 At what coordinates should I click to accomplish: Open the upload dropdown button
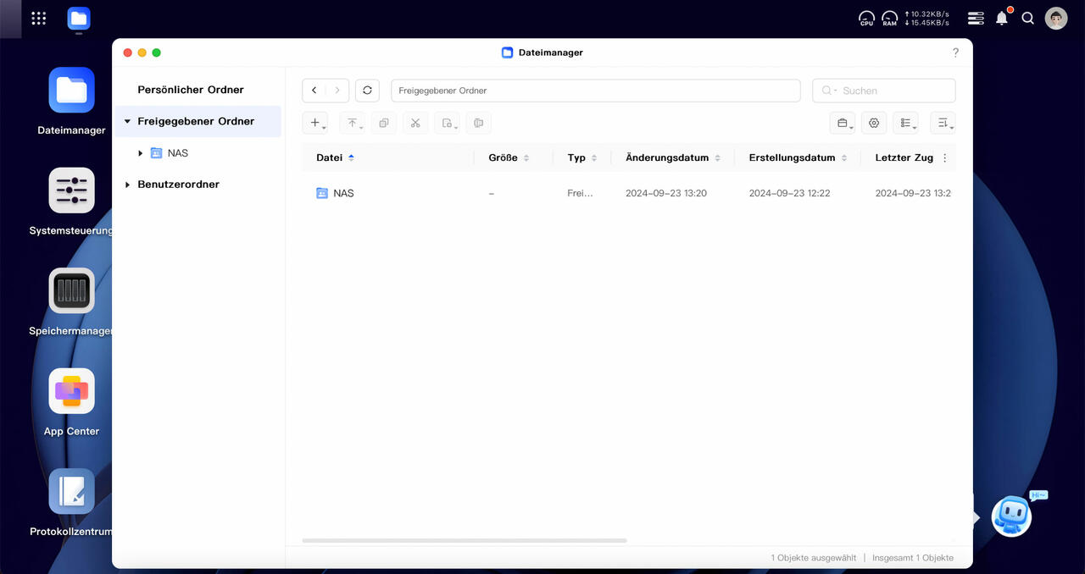point(353,123)
